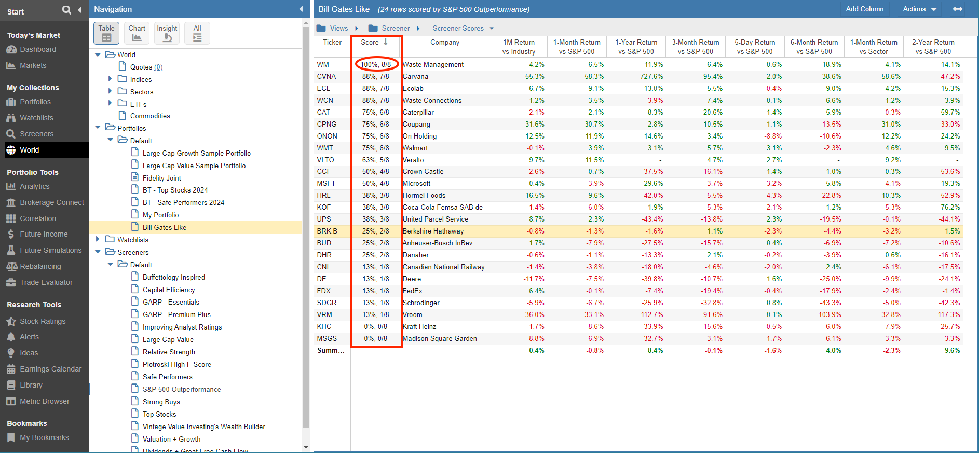Open the Screener breadcrumb menu
Screen dimensions: 979x453
(x=395, y=28)
